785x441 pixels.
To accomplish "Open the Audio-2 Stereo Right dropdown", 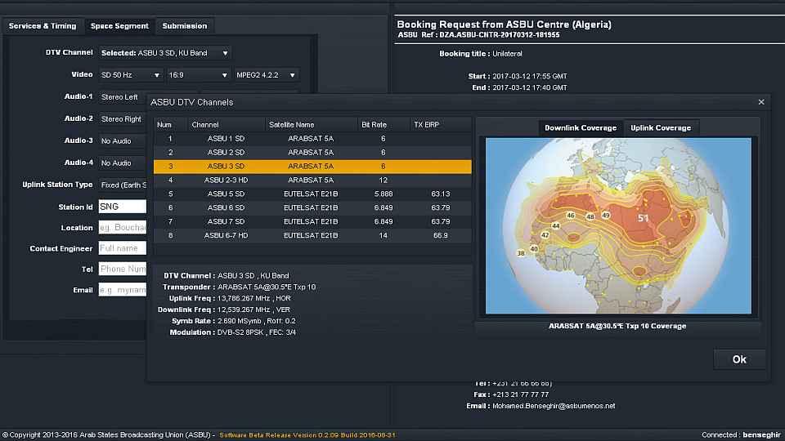I will (x=123, y=119).
